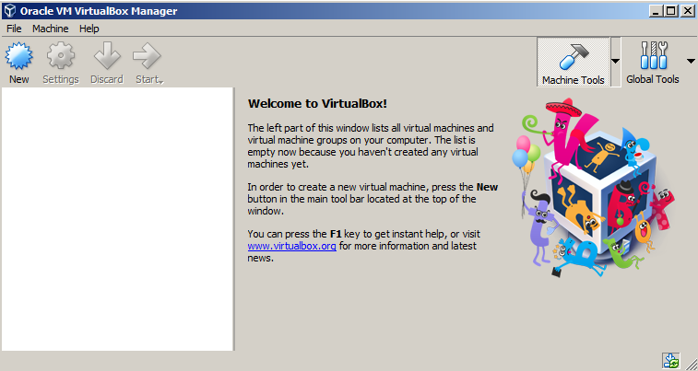Click the update download icon in status bar
Image resolution: width=698 pixels, height=371 pixels.
pos(670,361)
